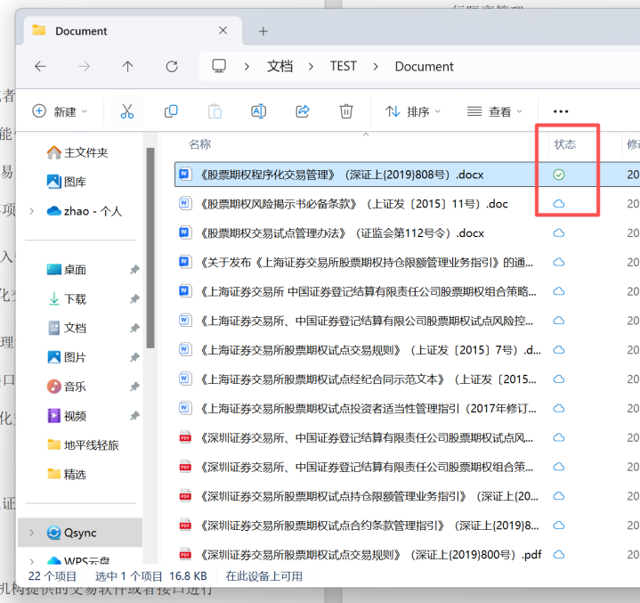Click the Paste clipboard icon
Screen dimensions: 640x603
click(215, 111)
